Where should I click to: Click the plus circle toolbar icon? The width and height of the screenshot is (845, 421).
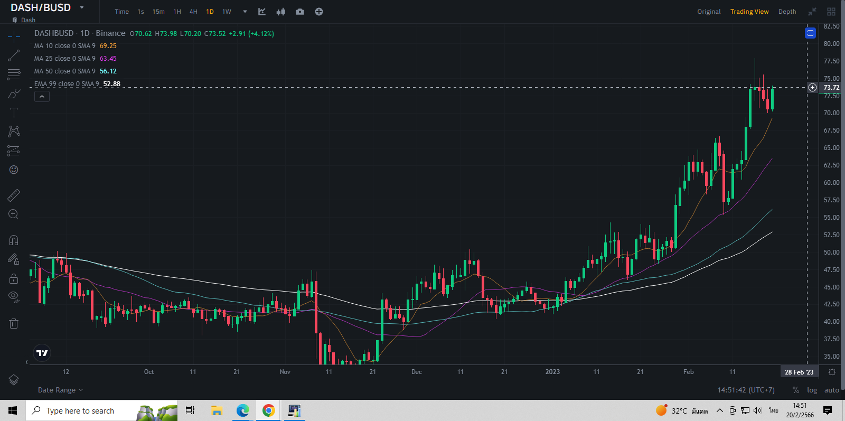(x=319, y=12)
